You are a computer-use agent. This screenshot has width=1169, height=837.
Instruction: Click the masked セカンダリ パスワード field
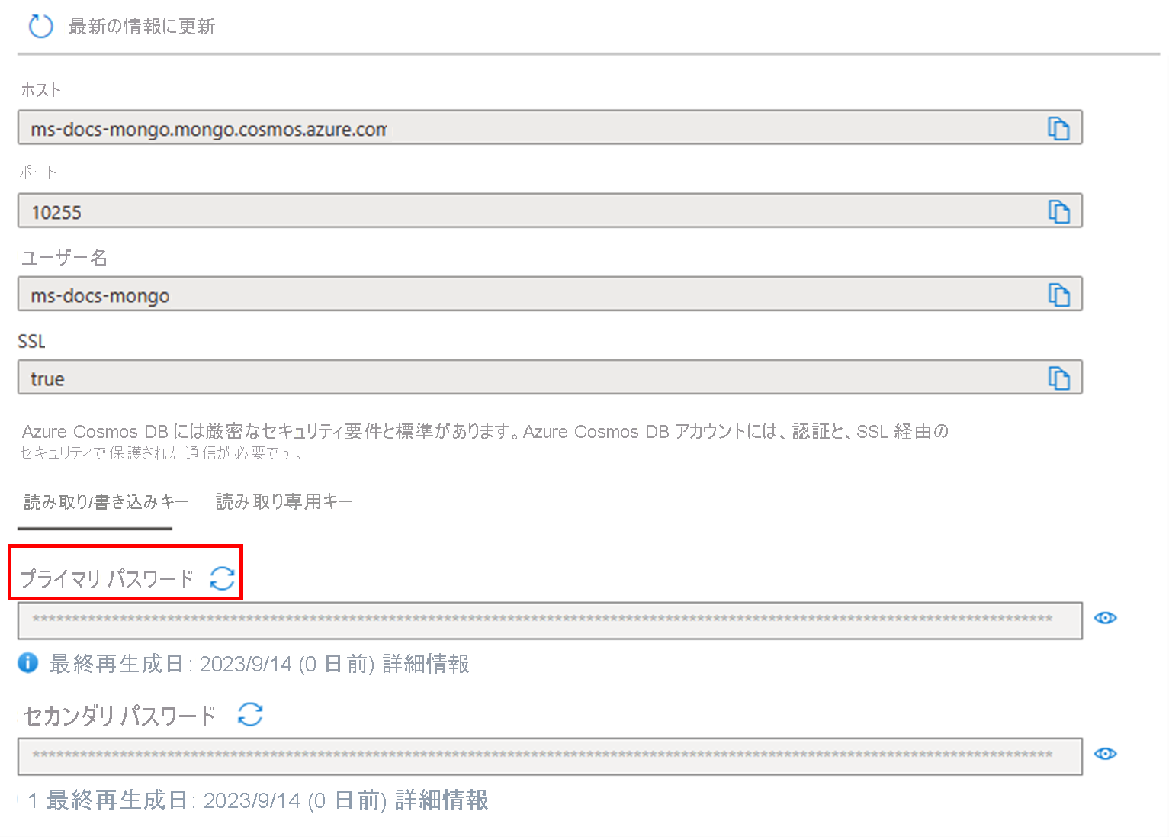click(x=550, y=756)
